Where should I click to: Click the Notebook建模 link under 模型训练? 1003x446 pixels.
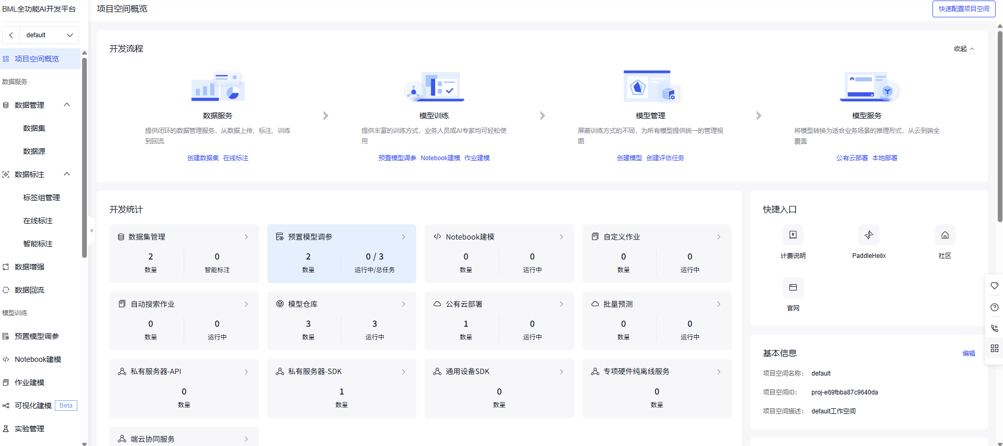point(440,158)
